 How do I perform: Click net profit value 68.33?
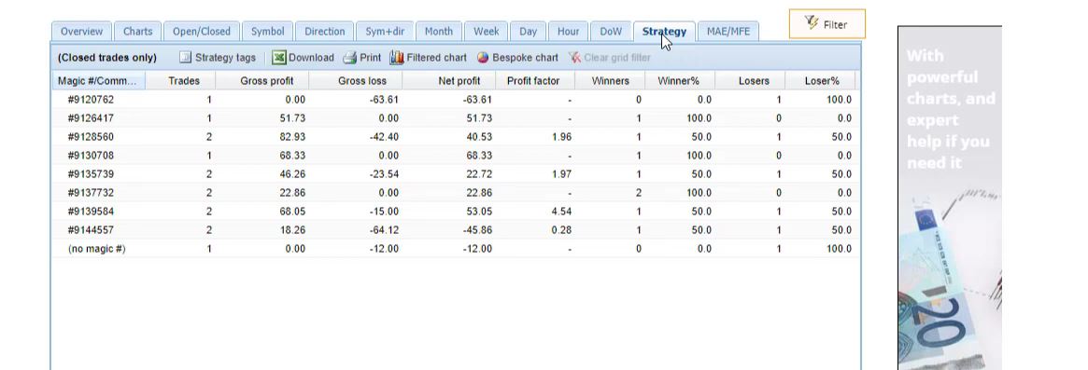[x=479, y=156]
